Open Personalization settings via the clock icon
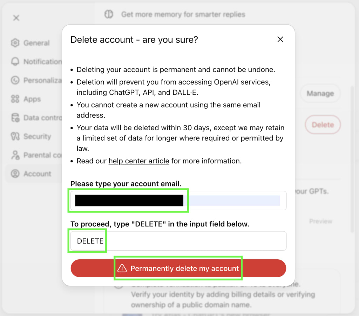359x316 pixels. point(15,80)
